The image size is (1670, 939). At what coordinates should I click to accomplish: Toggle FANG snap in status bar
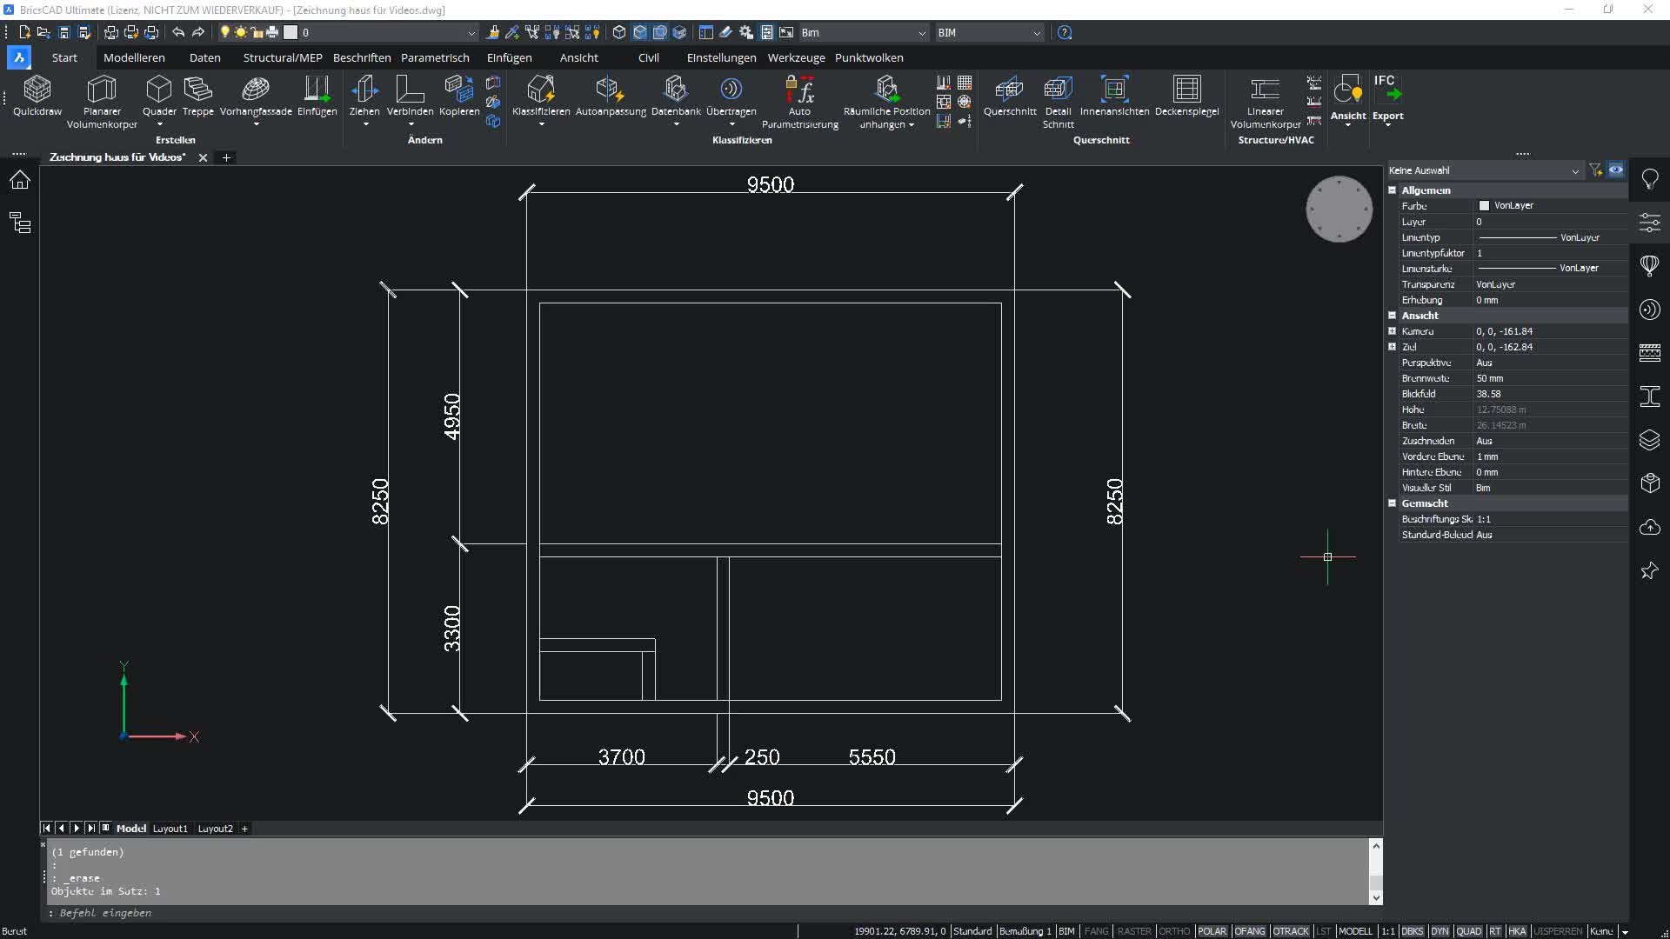click(x=1096, y=931)
